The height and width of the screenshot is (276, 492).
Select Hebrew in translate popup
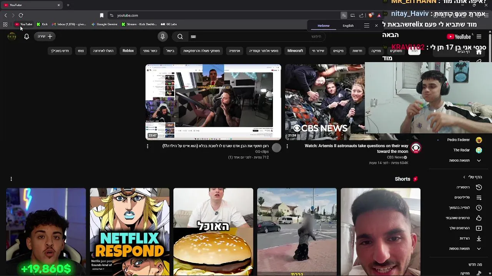point(324,26)
